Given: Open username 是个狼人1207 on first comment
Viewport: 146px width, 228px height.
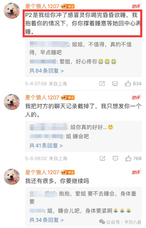Looking at the screenshot, I should [42, 6].
